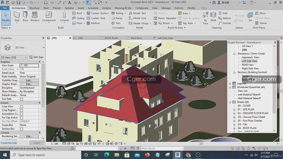Viewport: 283px width, 159px height.
Task: Open Windows search box in taskbar
Action: [45, 155]
